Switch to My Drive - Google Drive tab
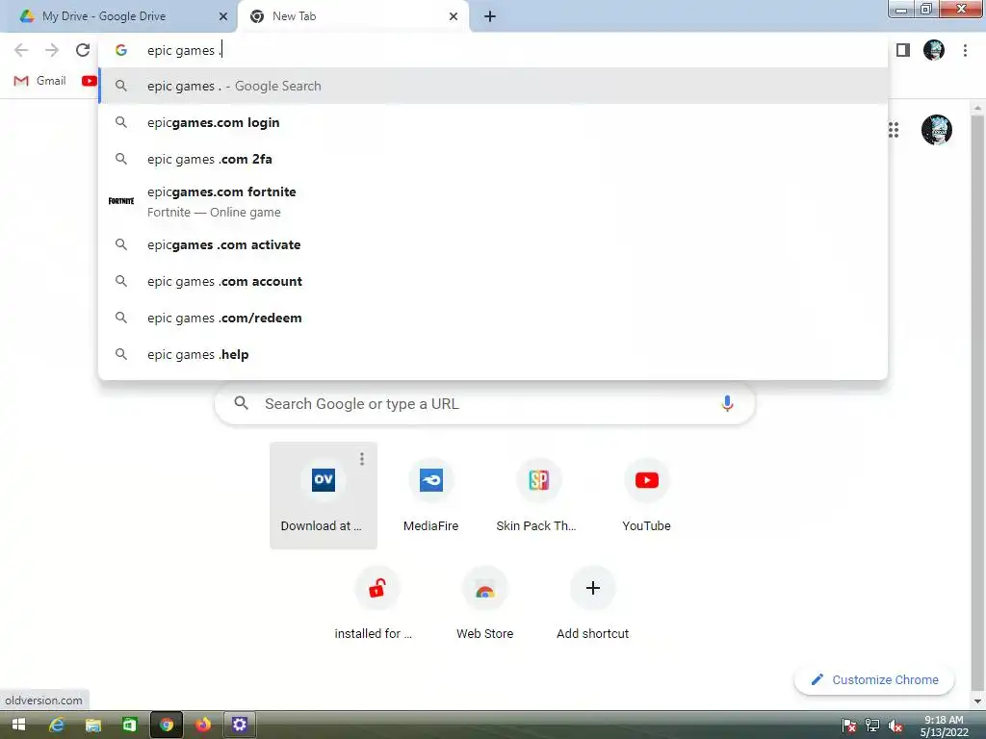 pos(119,16)
